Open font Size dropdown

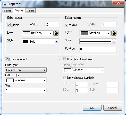coord(26,90)
